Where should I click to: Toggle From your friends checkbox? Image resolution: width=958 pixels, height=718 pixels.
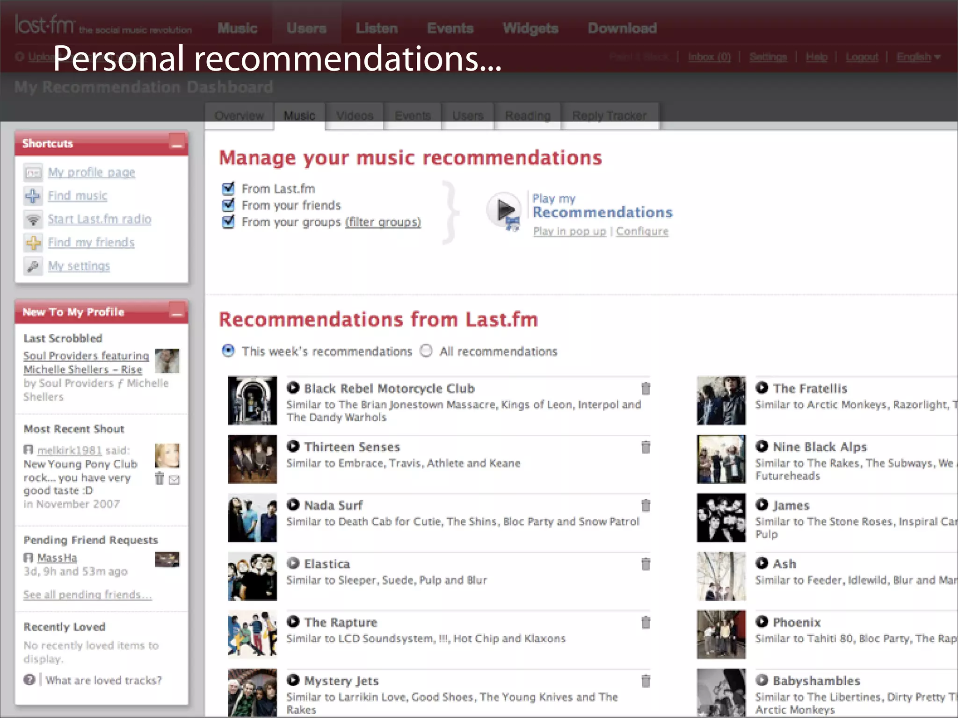click(228, 205)
